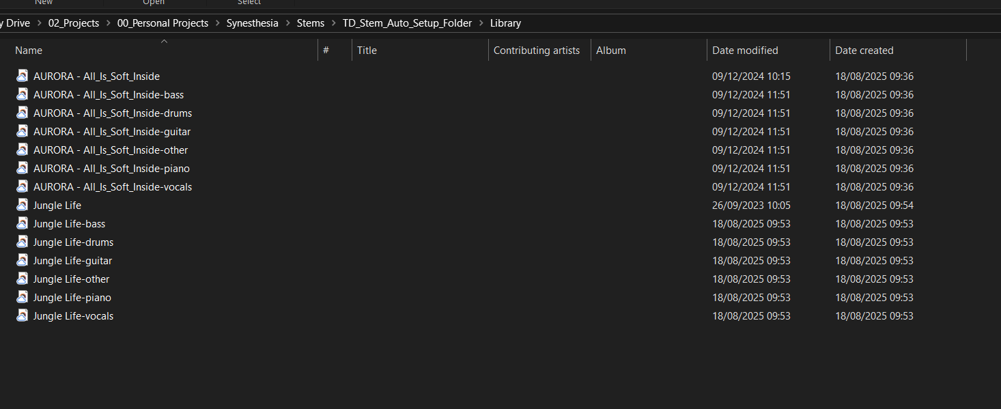Sort by Date modified column
The height and width of the screenshot is (409, 1001).
point(745,51)
